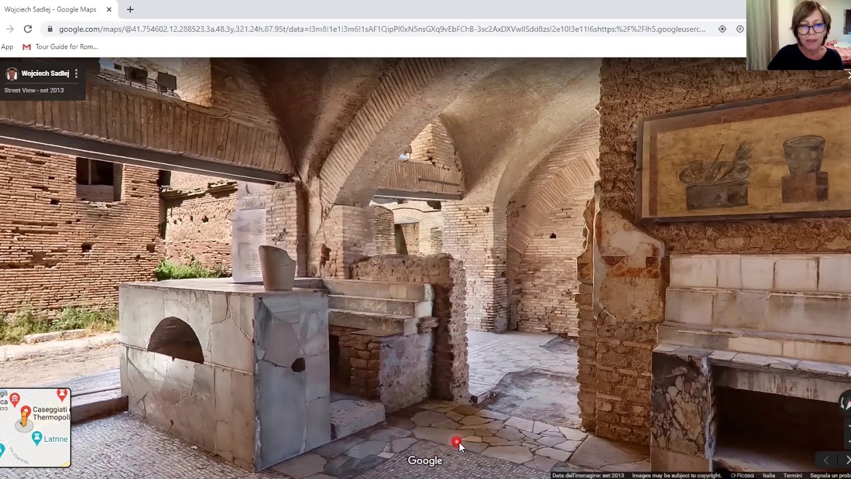Go to previous photo with left arrow

826,460
